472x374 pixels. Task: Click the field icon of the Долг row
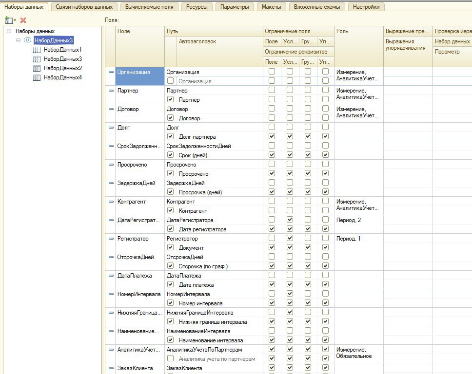coord(111,128)
